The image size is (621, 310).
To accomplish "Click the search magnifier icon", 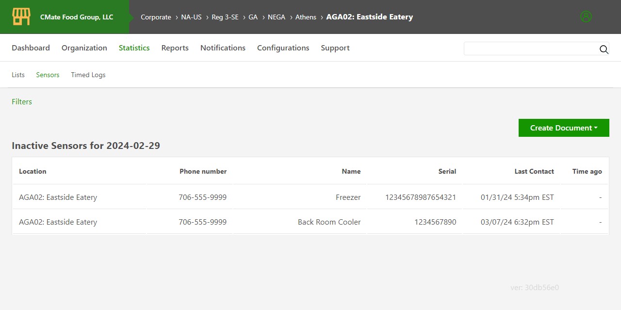I will (x=604, y=49).
